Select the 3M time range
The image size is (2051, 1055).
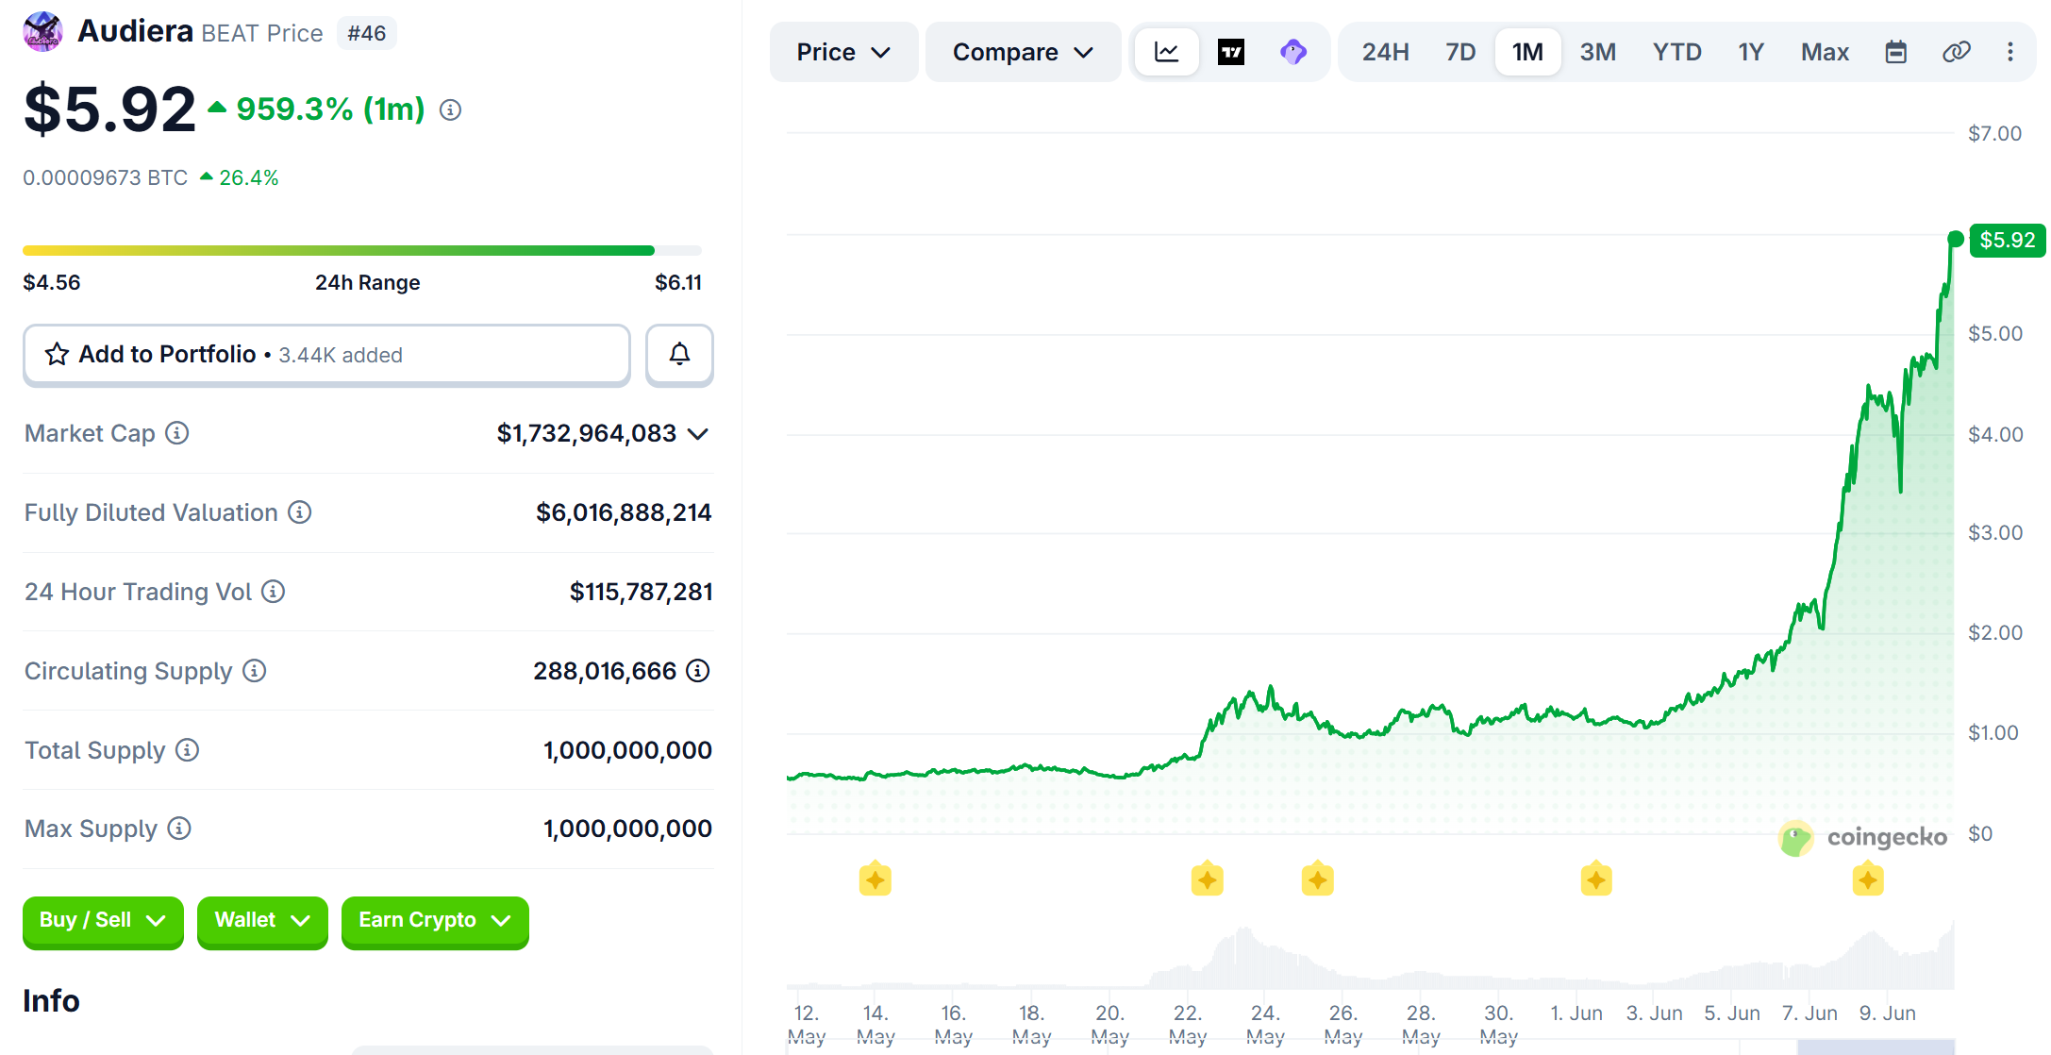[1598, 52]
